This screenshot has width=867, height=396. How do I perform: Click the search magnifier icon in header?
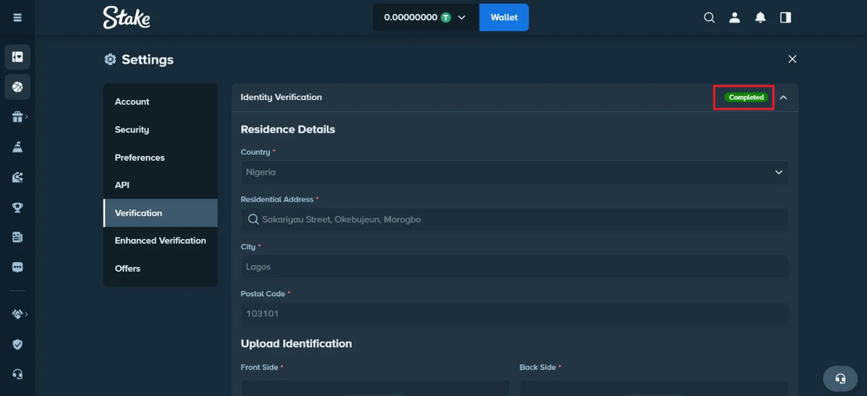pos(709,17)
